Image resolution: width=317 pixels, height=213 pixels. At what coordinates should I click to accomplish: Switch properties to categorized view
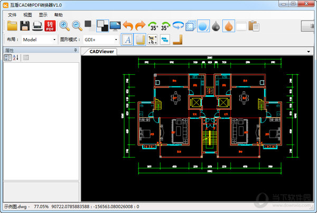[8, 57]
